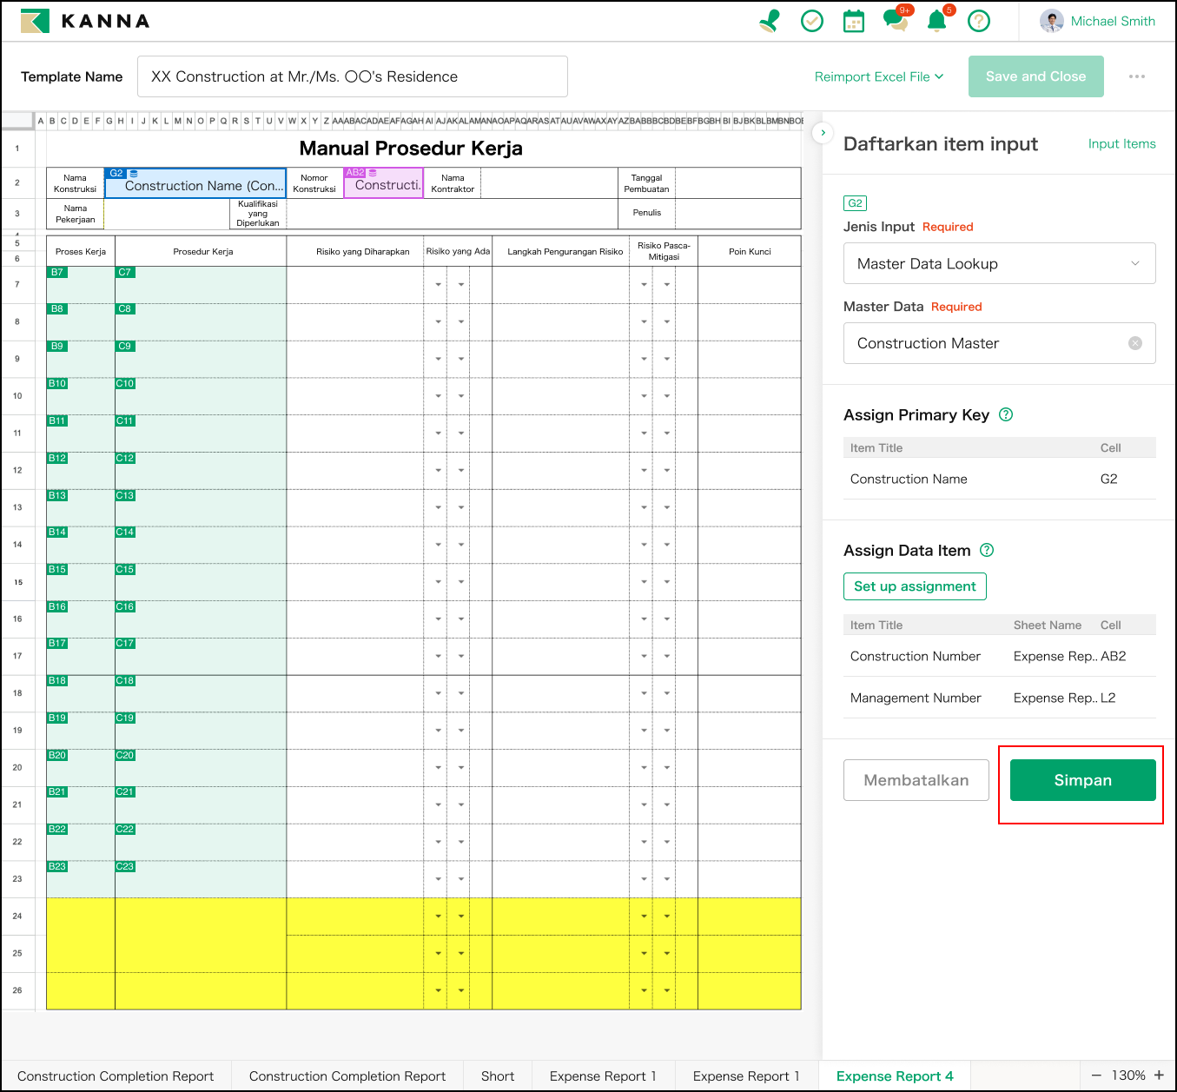Open the Input Items link
Viewport: 1177px width, 1092px height.
(x=1121, y=144)
